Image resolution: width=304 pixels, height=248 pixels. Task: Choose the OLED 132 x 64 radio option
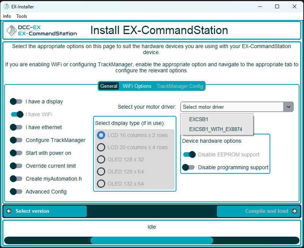[101, 184]
